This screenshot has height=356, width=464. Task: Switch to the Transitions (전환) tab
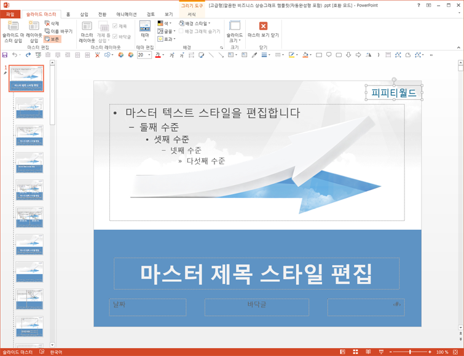click(x=102, y=14)
